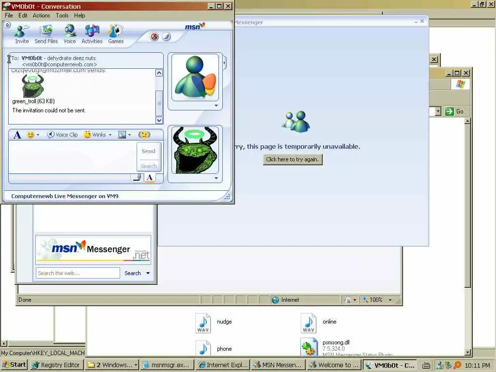Send a nudge using wobbling face icon

(144, 135)
